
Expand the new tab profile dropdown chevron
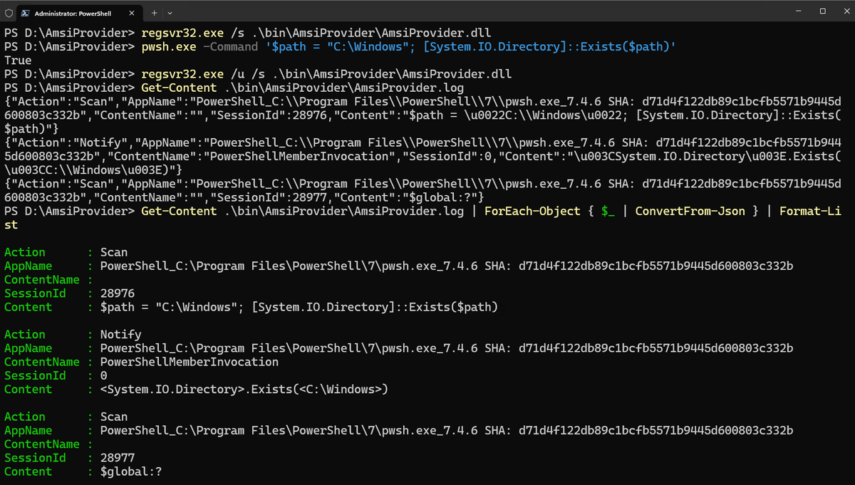pyautogui.click(x=170, y=12)
